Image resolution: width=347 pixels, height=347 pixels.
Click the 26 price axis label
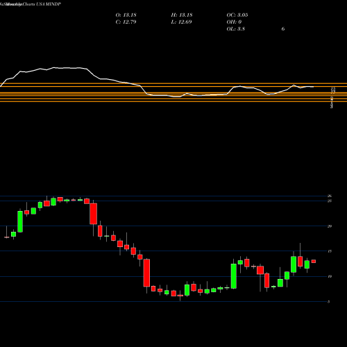330,196
